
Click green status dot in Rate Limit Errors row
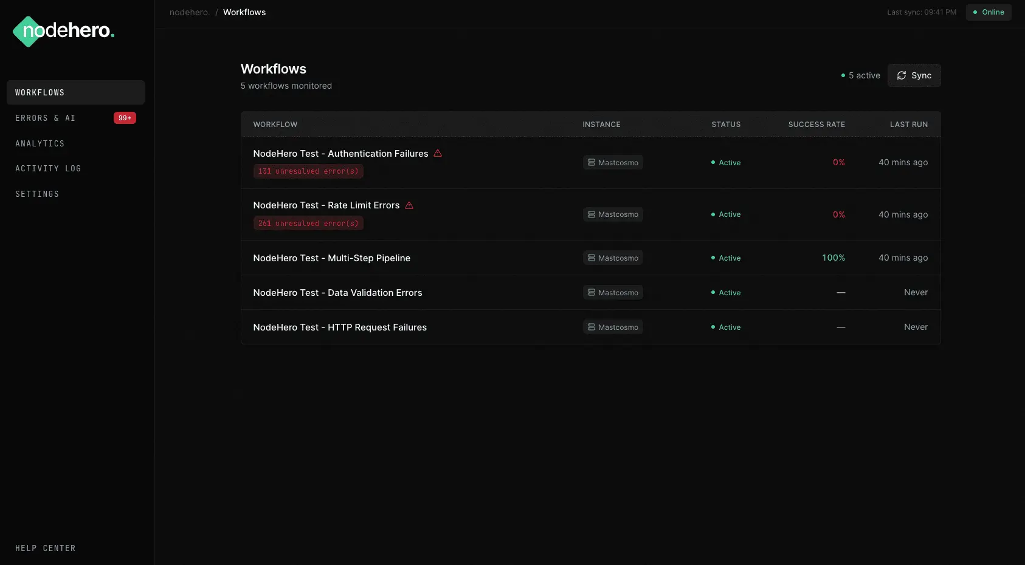[x=713, y=214]
